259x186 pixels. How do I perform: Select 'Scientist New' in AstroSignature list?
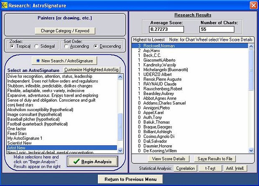[20, 143]
